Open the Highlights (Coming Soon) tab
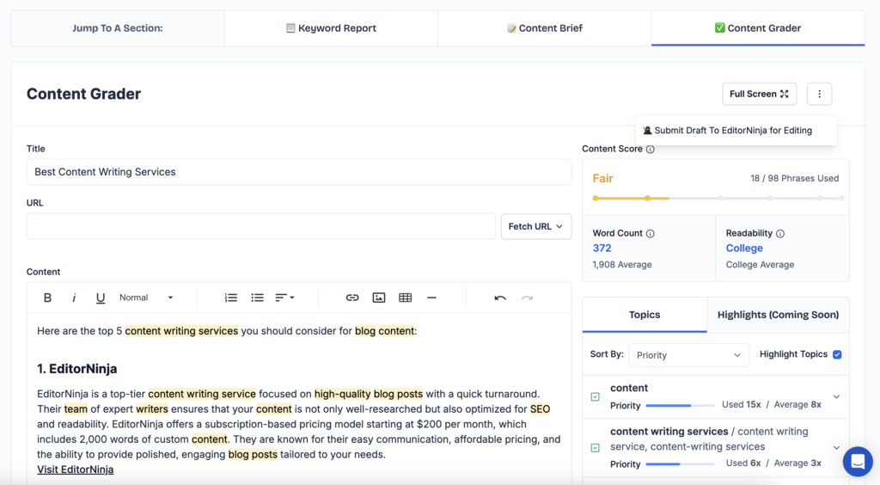The image size is (880, 485). tap(778, 315)
